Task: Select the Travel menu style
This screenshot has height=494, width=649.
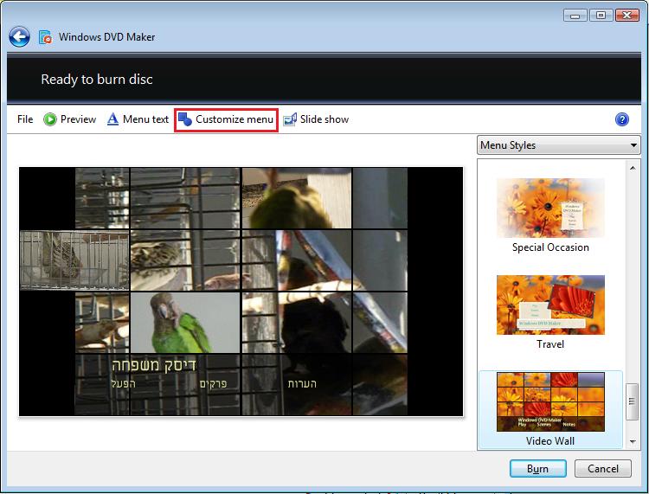Action: coord(550,312)
